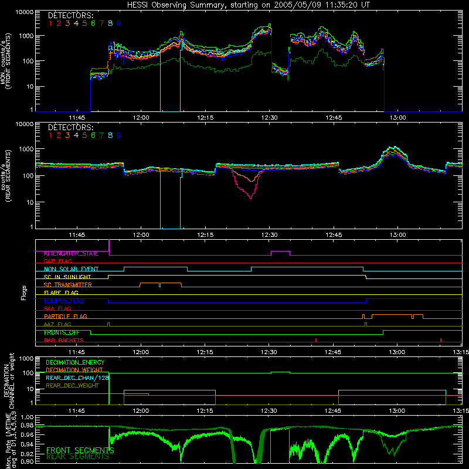The image size is (469, 469).
Task: Click '1.00' livetime axis value
Action: pyautogui.click(x=28, y=417)
